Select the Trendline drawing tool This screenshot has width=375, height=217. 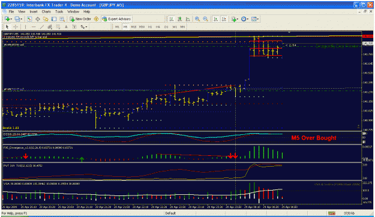coord(42,27)
